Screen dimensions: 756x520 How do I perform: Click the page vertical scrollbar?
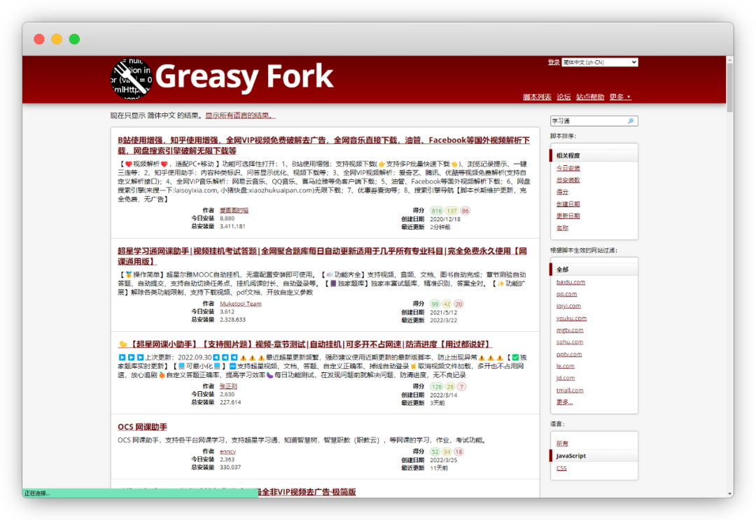click(x=730, y=87)
